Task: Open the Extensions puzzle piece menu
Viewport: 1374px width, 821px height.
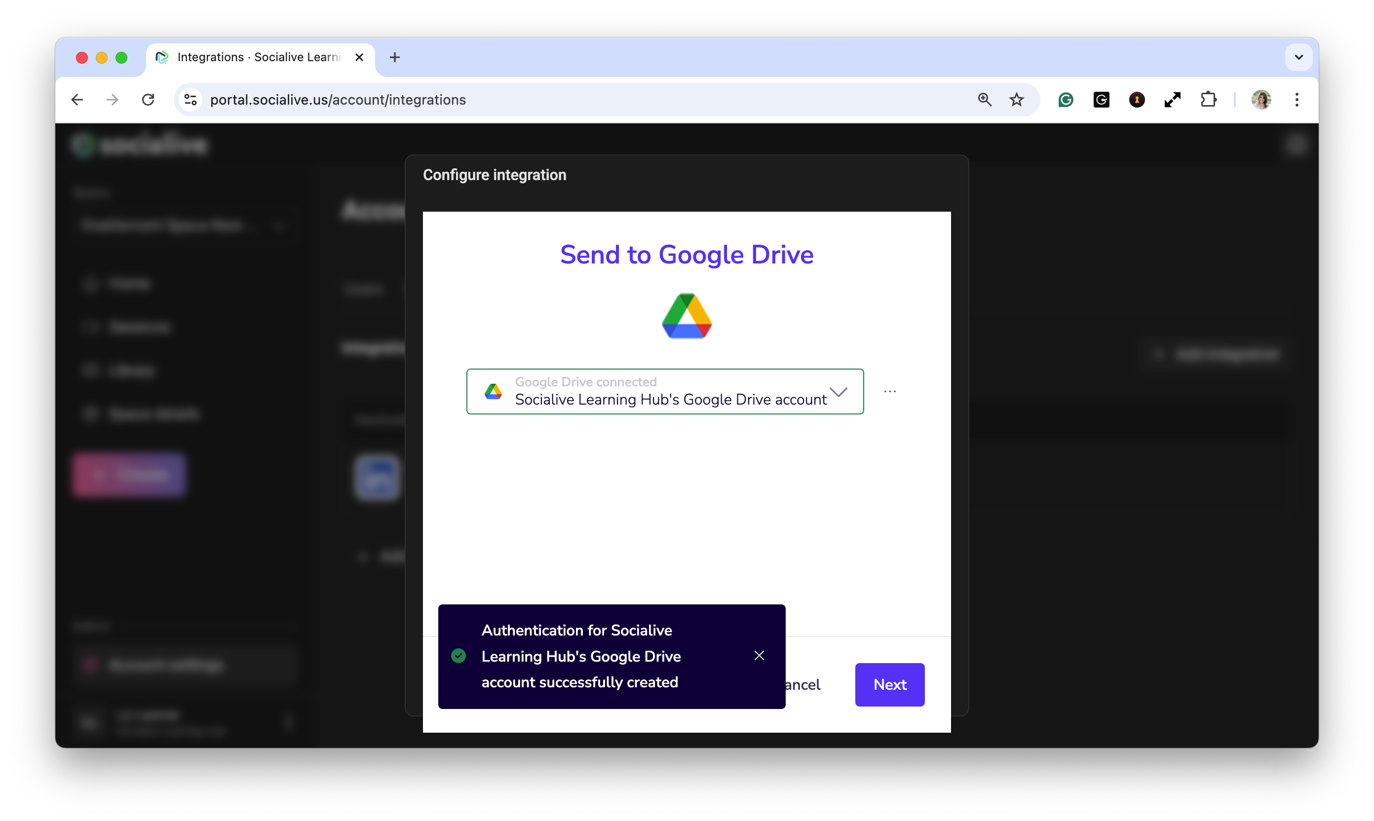Action: coord(1209,100)
